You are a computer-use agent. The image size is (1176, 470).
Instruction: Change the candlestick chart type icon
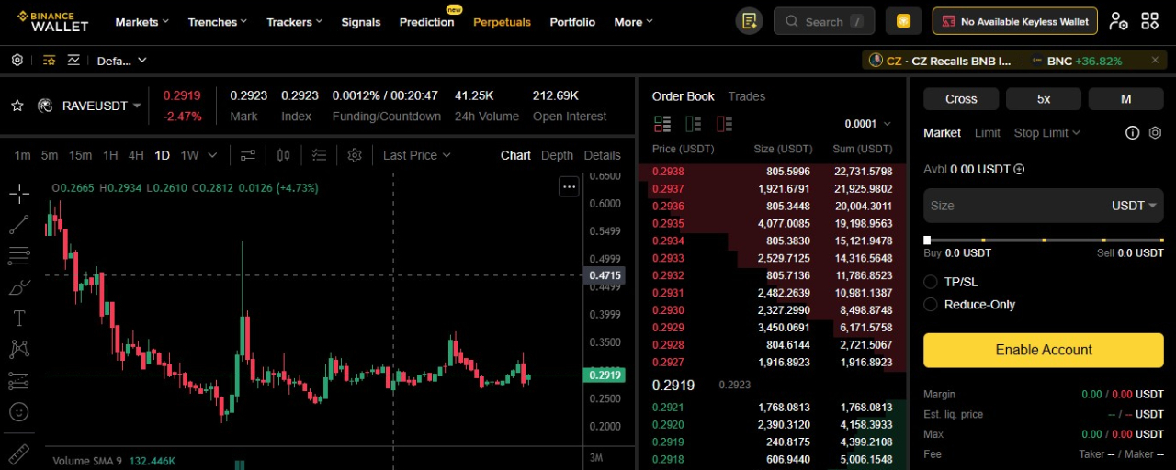[283, 155]
